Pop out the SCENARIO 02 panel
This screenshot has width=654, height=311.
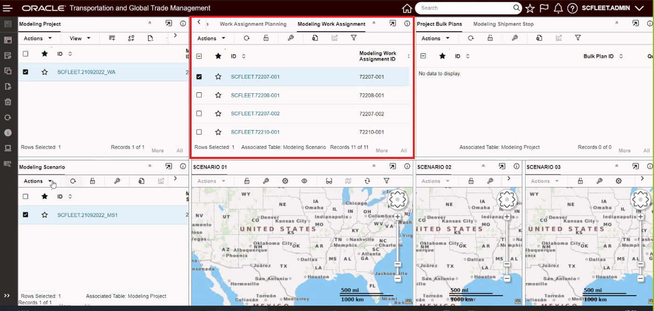point(502,166)
